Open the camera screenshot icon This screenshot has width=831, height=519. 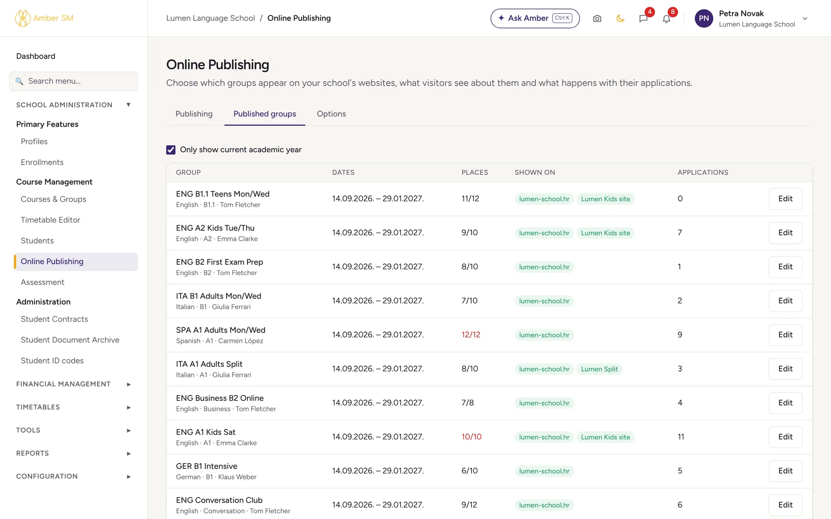click(x=597, y=18)
